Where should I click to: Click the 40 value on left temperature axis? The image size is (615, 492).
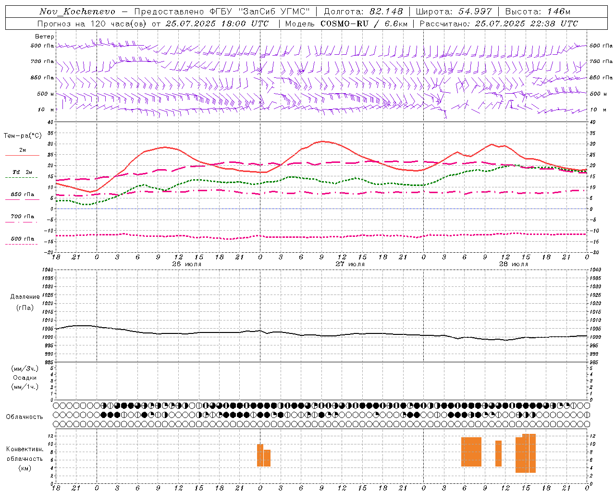click(50, 122)
